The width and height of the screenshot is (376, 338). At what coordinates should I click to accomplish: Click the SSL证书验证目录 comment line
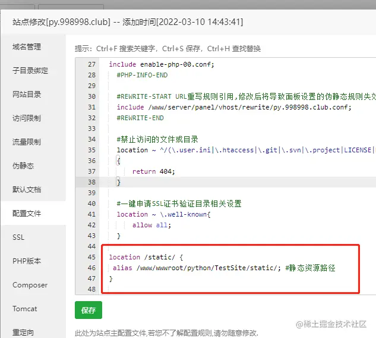[x=179, y=204]
